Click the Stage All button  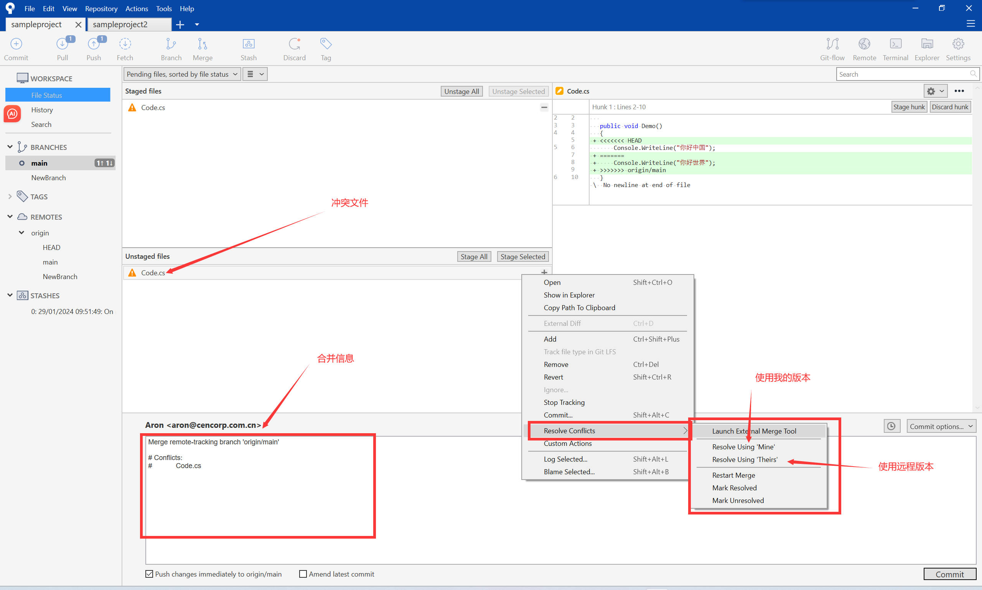(474, 256)
